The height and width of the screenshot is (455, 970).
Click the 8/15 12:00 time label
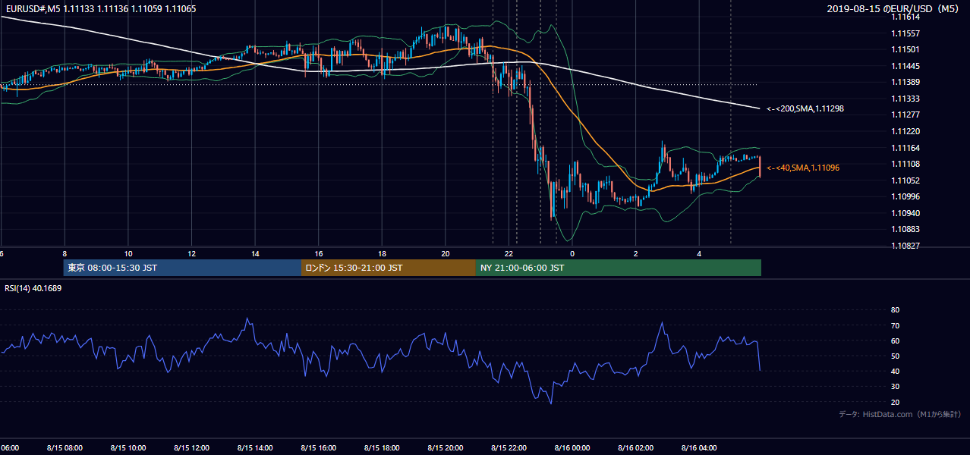pyautogui.click(x=191, y=448)
